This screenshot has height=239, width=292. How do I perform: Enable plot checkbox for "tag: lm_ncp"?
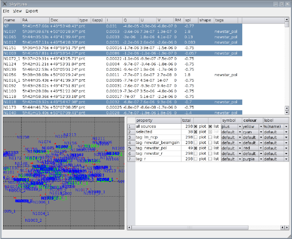click(195, 137)
